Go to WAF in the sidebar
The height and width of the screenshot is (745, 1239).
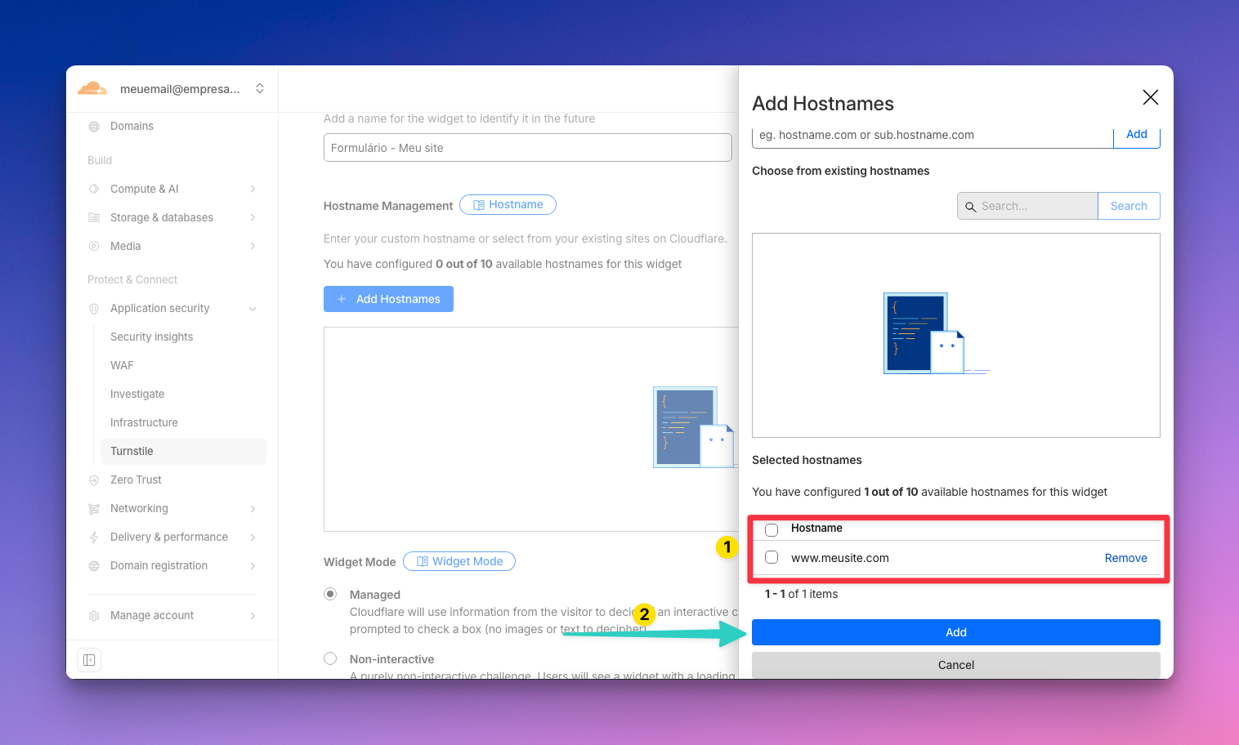tap(122, 366)
